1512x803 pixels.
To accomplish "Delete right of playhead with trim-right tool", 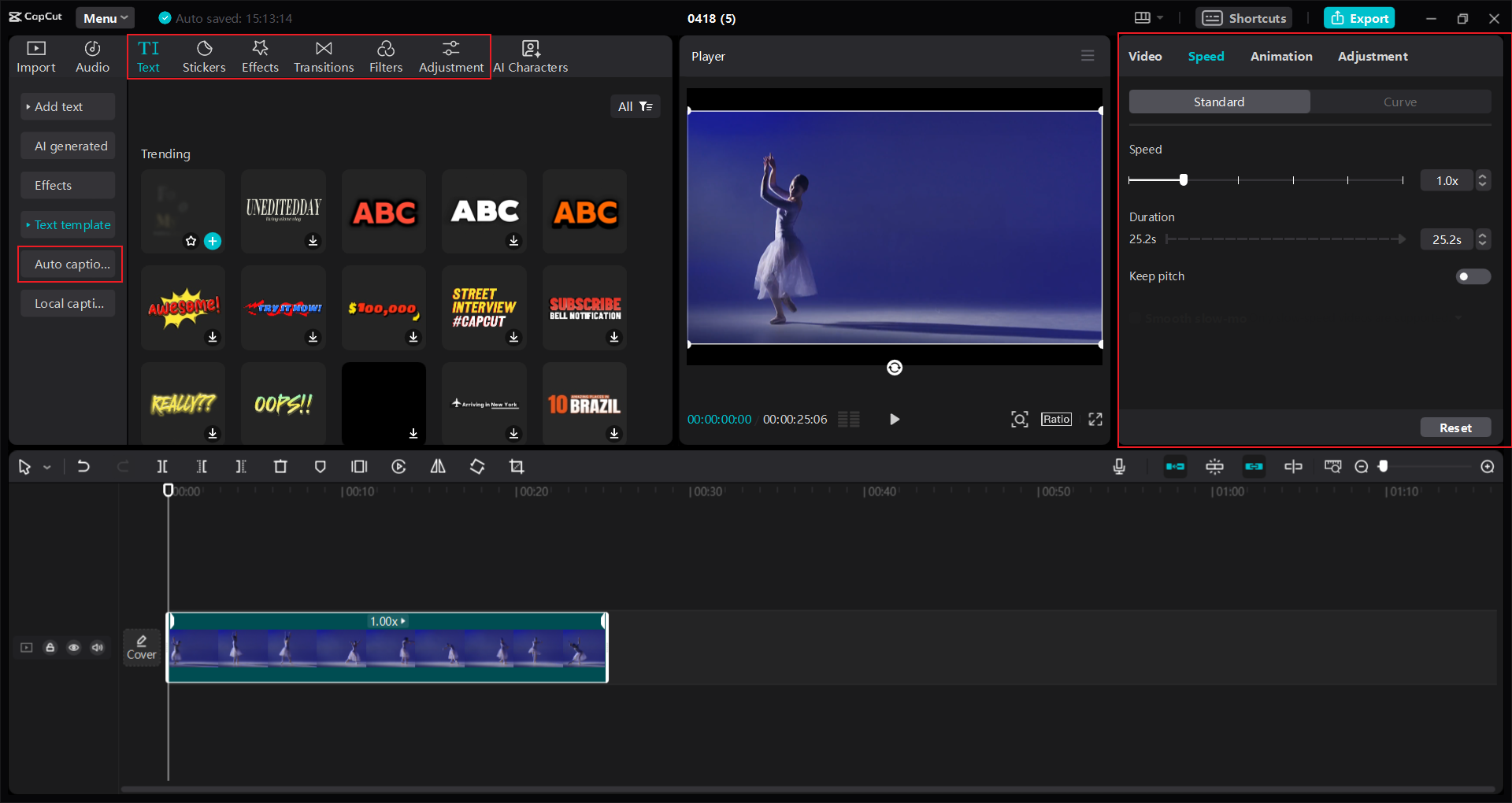I will pos(241,467).
